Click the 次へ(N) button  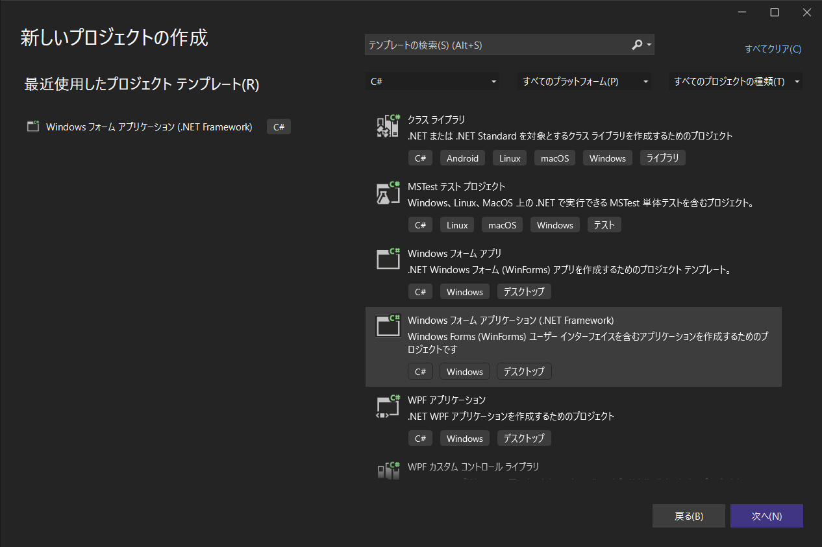click(x=767, y=516)
